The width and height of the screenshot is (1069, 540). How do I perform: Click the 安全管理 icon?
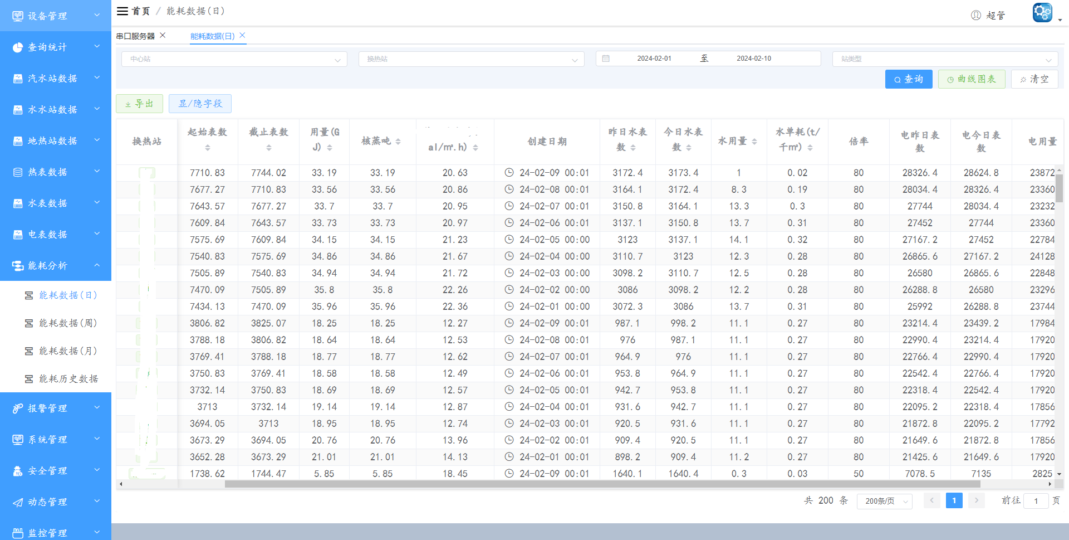(18, 471)
